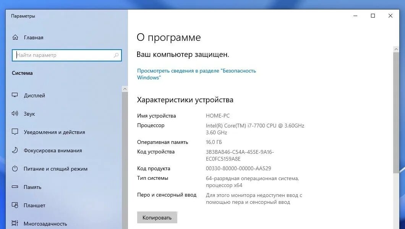Click the Тип системы label
The height and width of the screenshot is (229, 405).
(153, 178)
